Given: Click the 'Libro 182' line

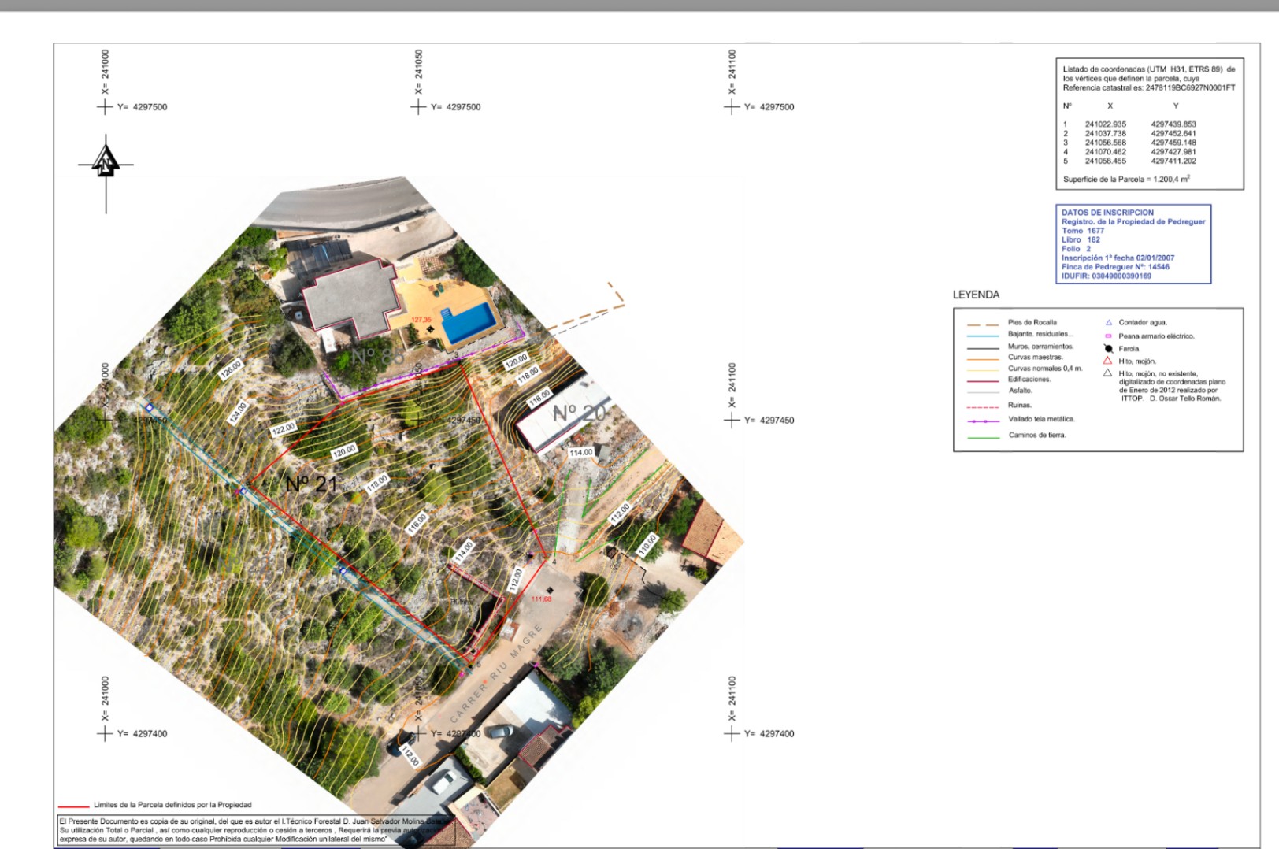Looking at the screenshot, I should pyautogui.click(x=1081, y=239).
